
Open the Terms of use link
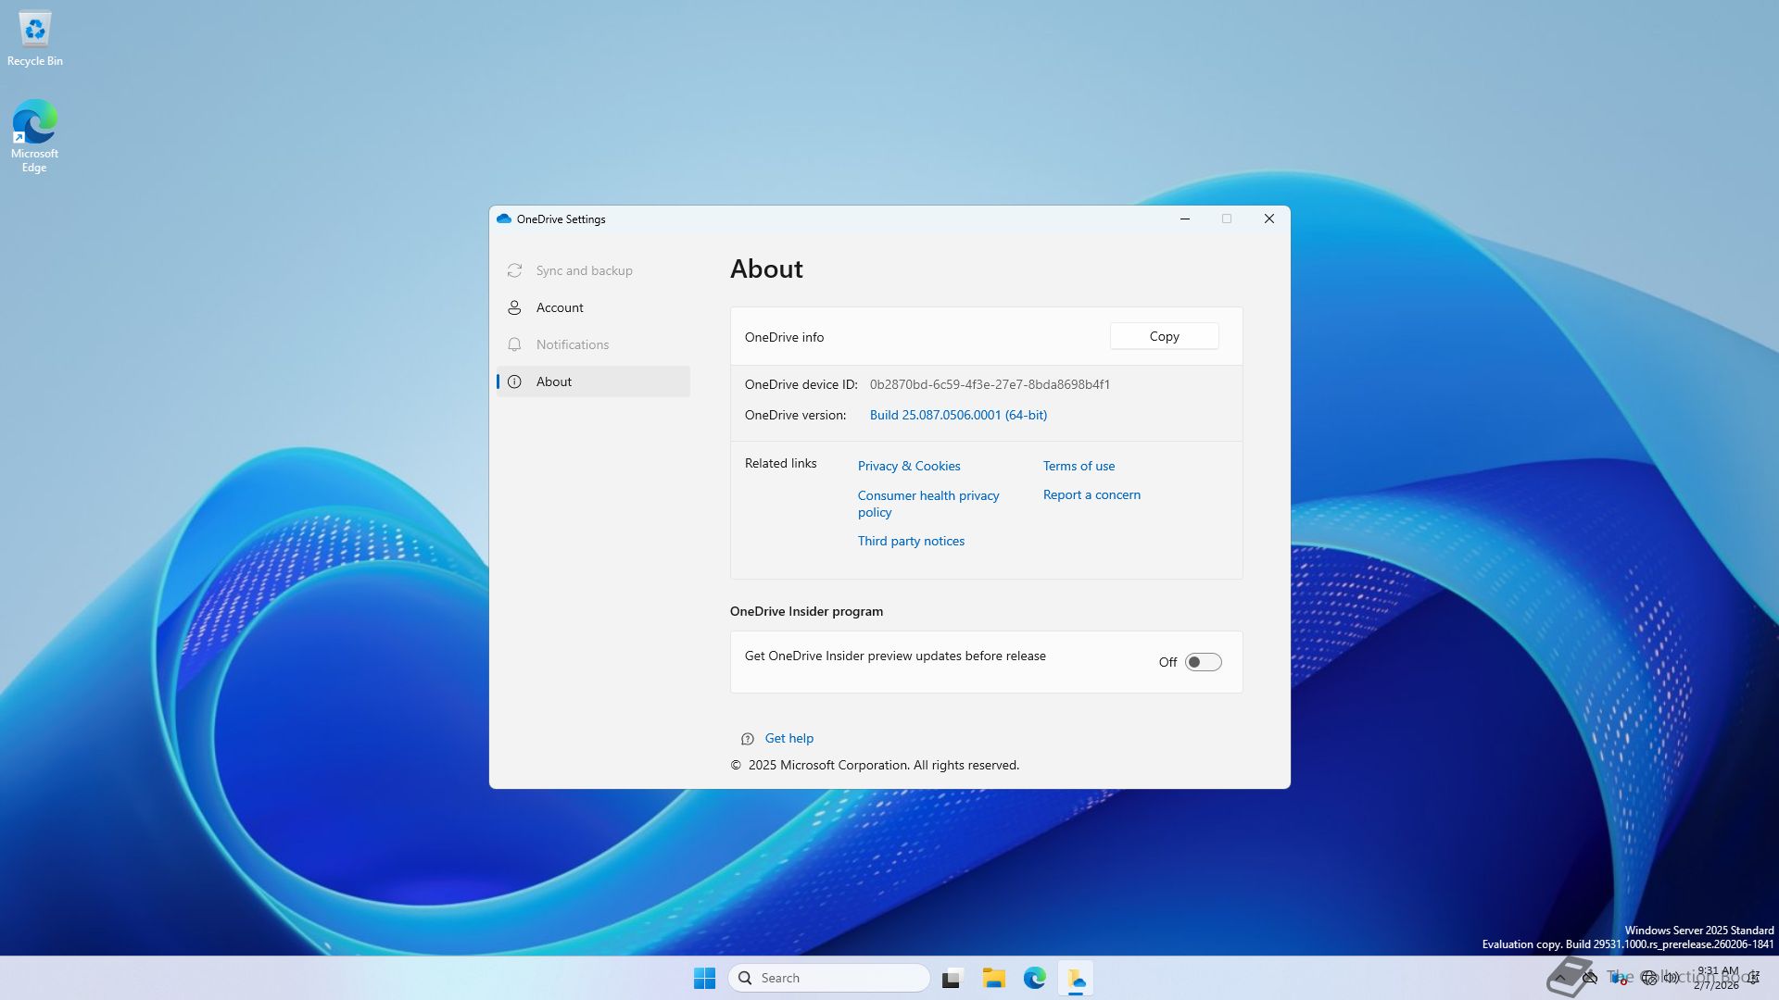click(x=1079, y=466)
